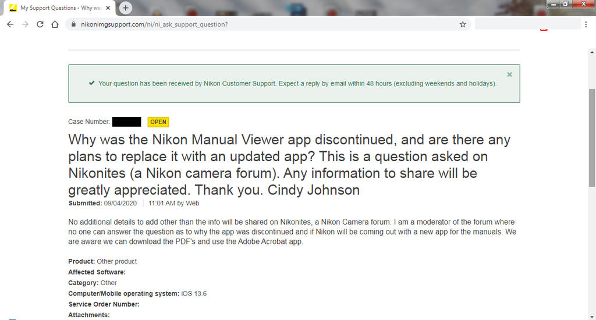Viewport: 596px width, 320px height.
Task: Click the browser forward arrow
Action: click(x=25, y=24)
